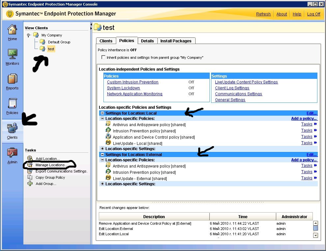Select the Default Group tree item

pyautogui.click(x=59, y=42)
